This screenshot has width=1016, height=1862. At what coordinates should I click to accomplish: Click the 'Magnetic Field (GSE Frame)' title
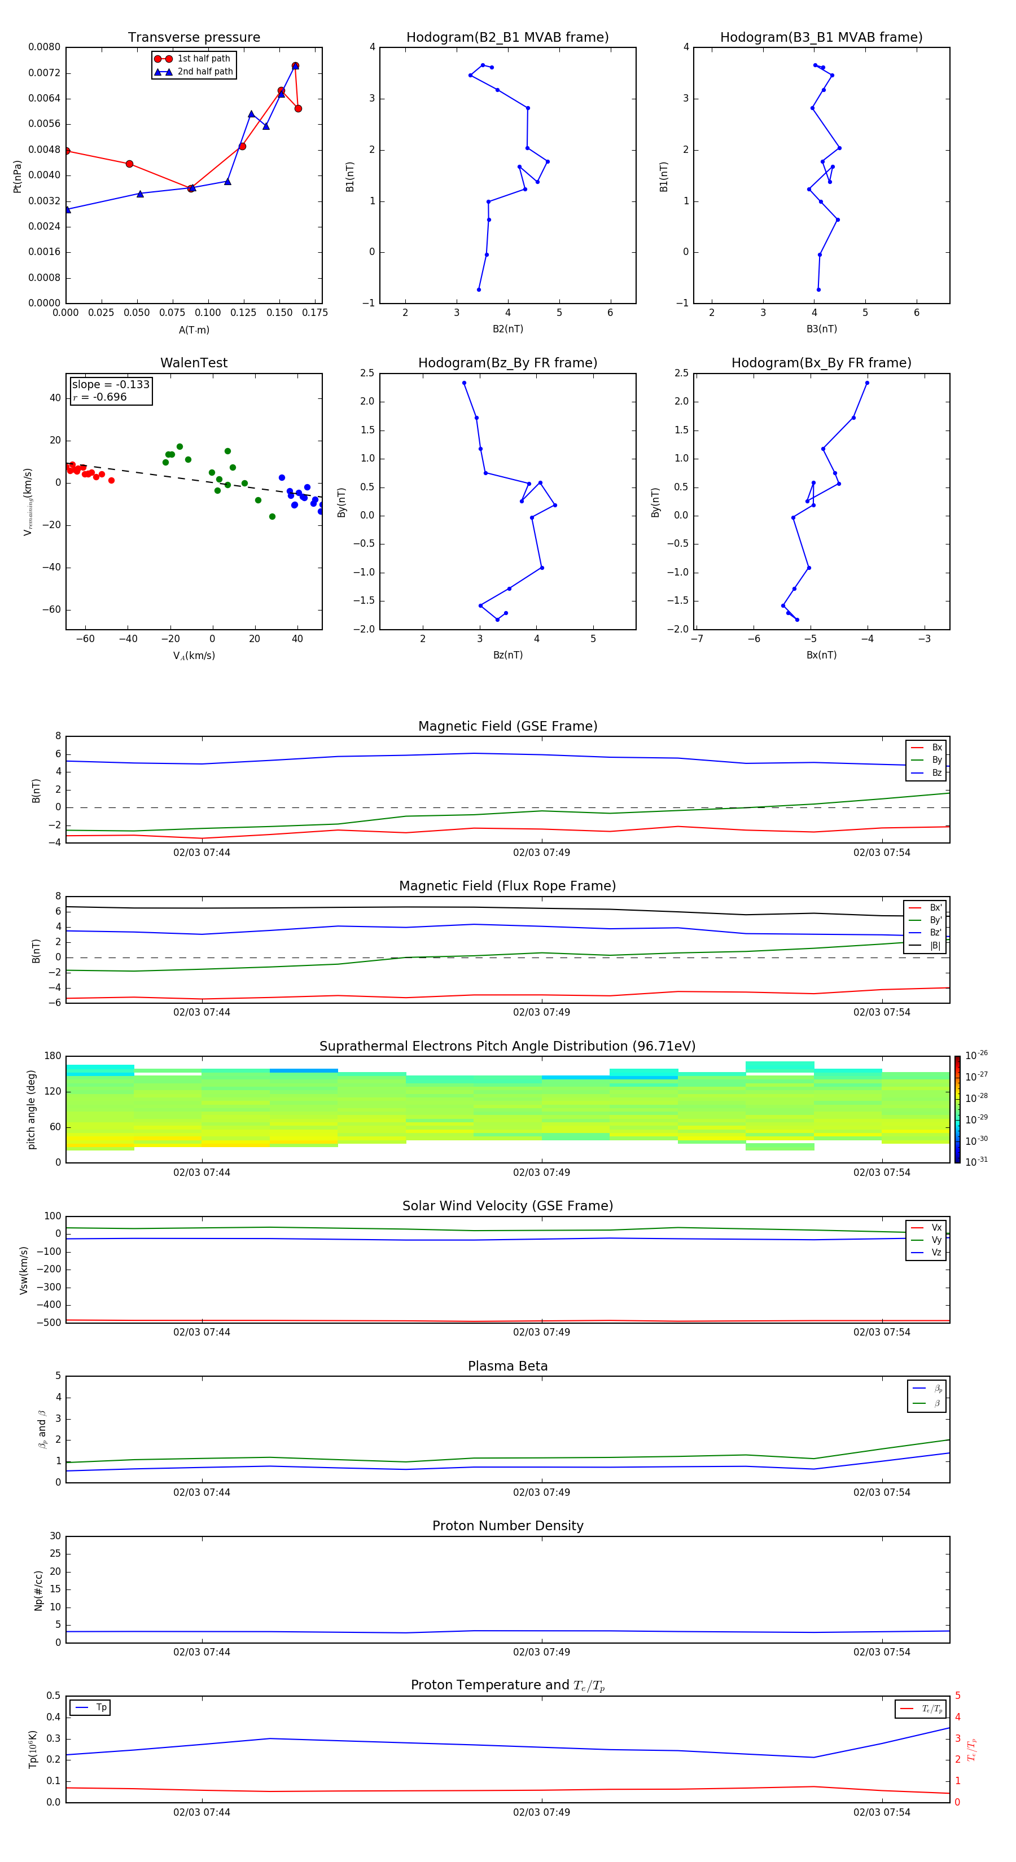click(507, 726)
